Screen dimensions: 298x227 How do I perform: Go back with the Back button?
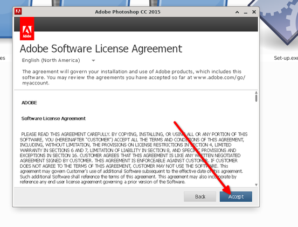coord(200,196)
